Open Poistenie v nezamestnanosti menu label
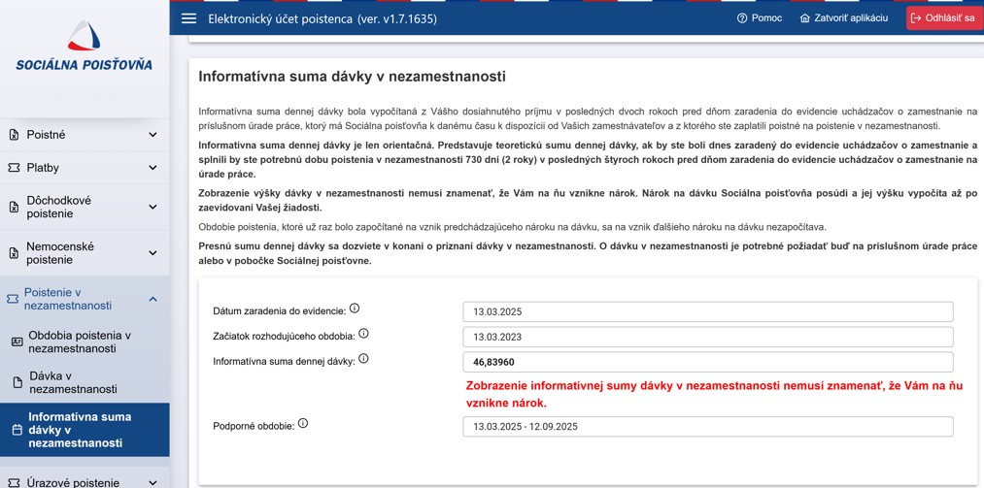Screen dimensions: 984x488 68,300
